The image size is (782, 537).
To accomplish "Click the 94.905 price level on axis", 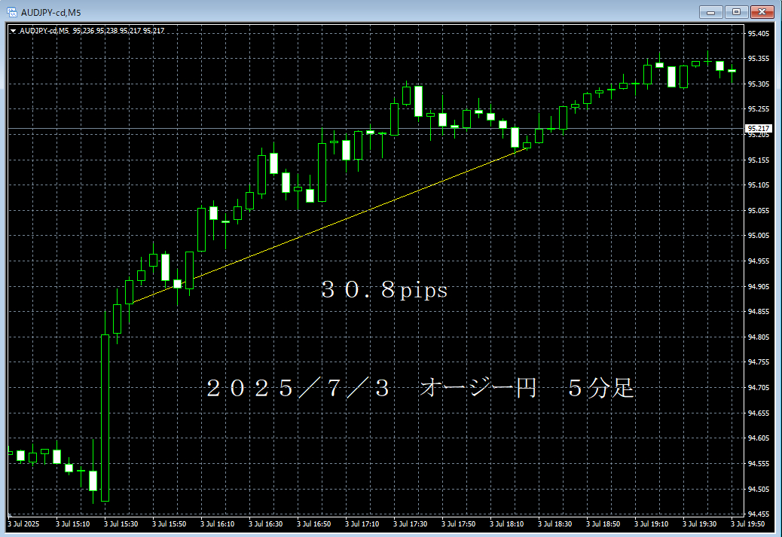I will [x=758, y=287].
